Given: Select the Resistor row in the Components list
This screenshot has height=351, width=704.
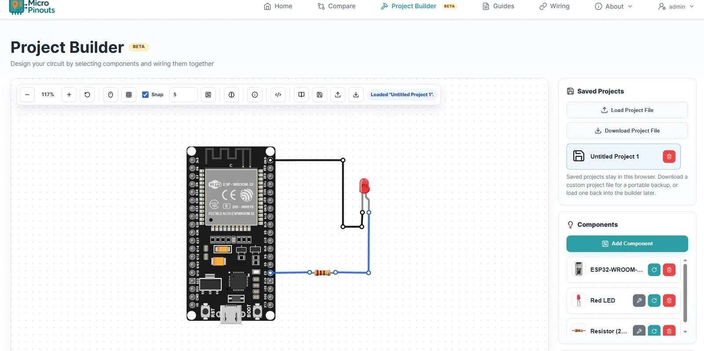Looking at the screenshot, I should (623, 328).
